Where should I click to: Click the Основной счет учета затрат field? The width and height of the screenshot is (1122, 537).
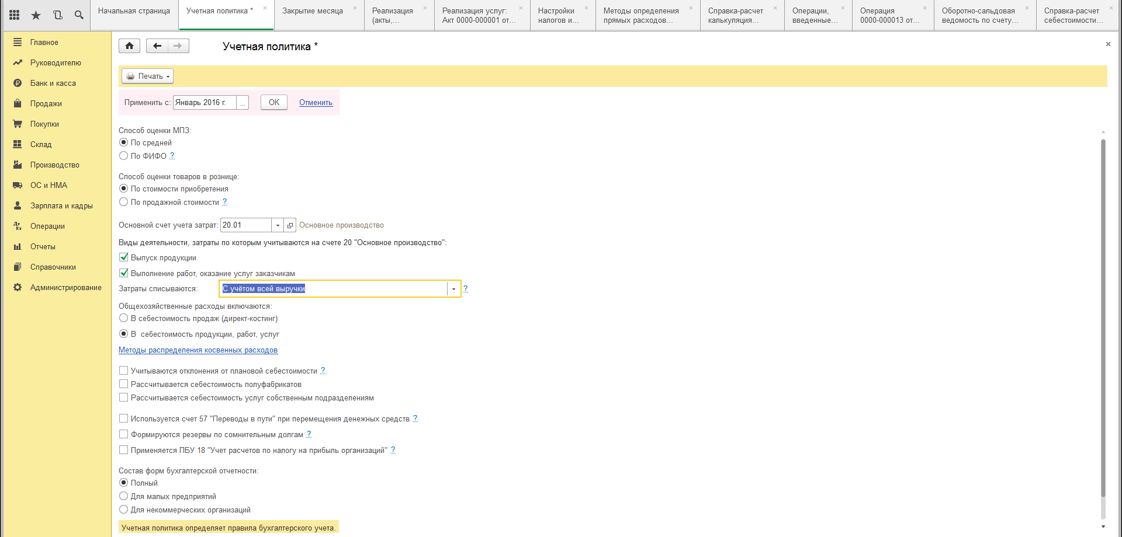click(x=246, y=225)
